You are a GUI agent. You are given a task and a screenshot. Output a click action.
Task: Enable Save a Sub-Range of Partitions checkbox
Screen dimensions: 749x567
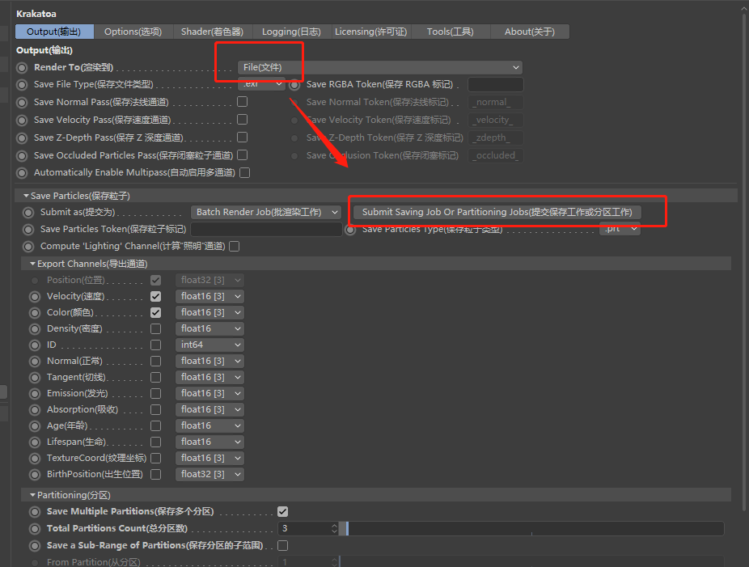coord(283,545)
